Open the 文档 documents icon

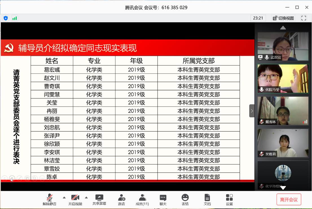(207, 199)
